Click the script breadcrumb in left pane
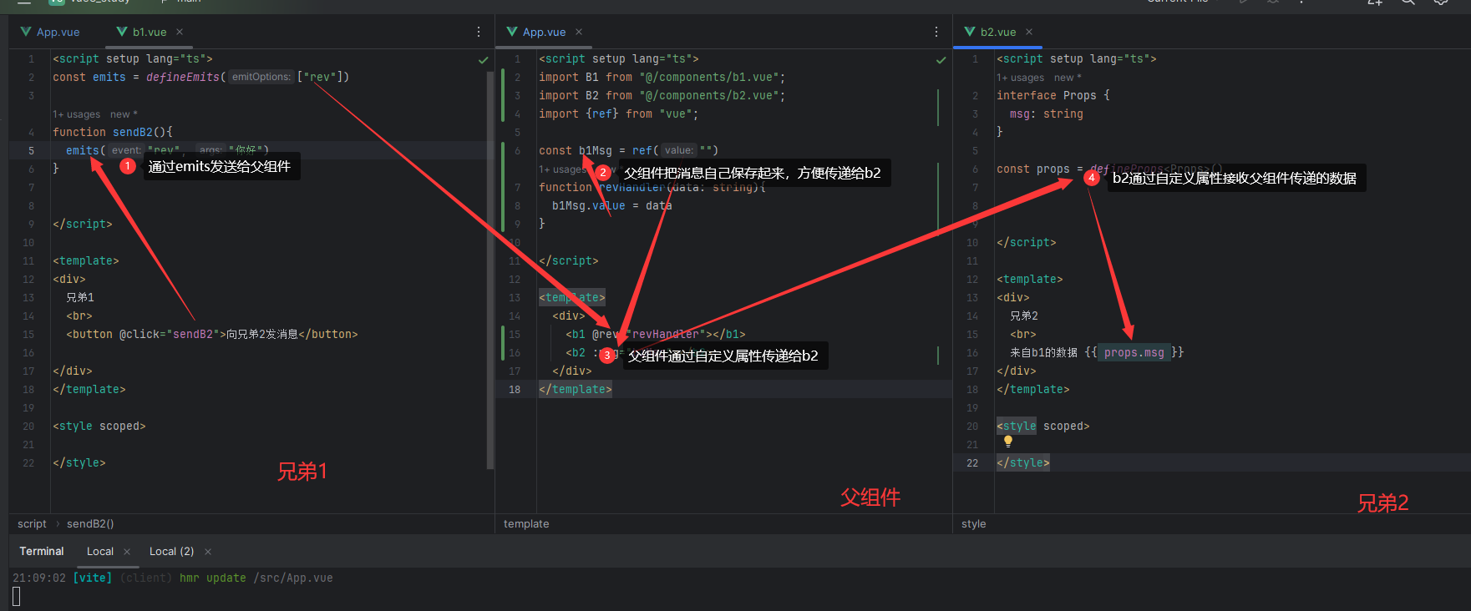1471x611 pixels. [32, 524]
